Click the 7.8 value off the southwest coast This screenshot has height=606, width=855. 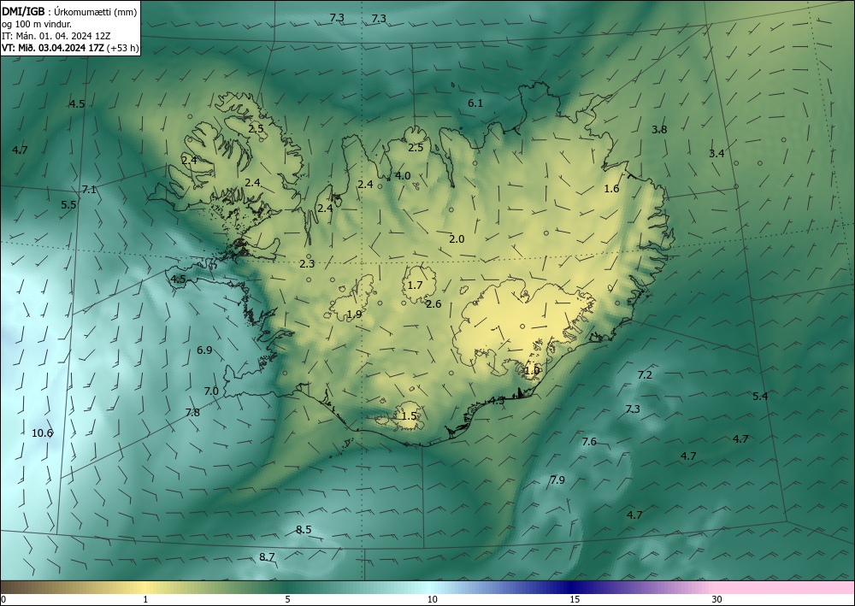click(x=192, y=413)
